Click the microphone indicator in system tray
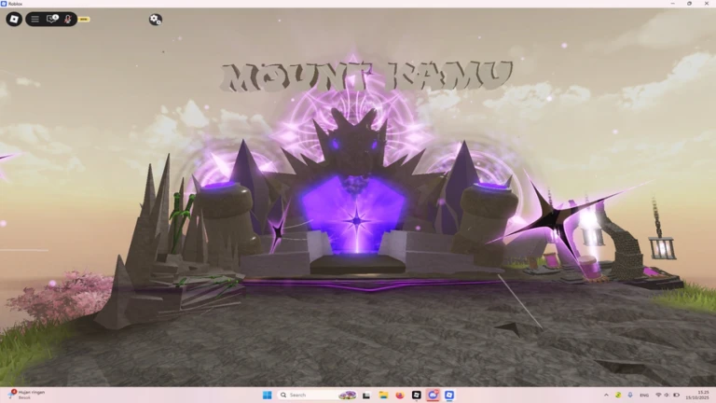Screen dimensions: 716x403 630,395
